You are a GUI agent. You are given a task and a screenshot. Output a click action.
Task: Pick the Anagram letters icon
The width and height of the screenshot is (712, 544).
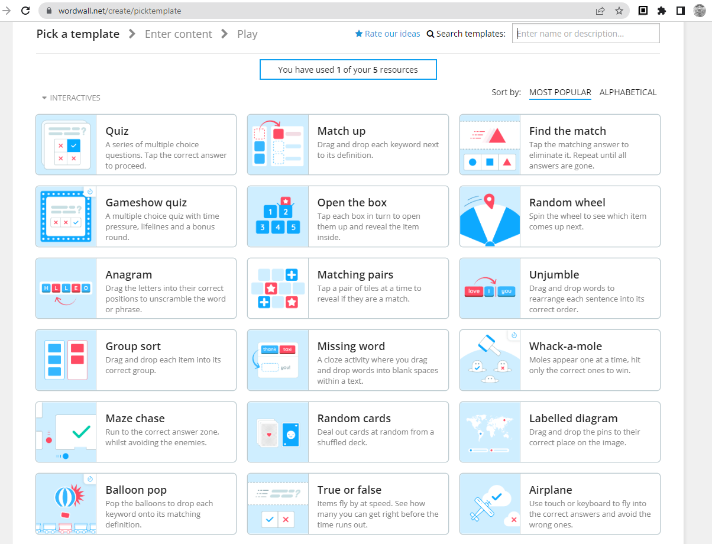tap(66, 289)
